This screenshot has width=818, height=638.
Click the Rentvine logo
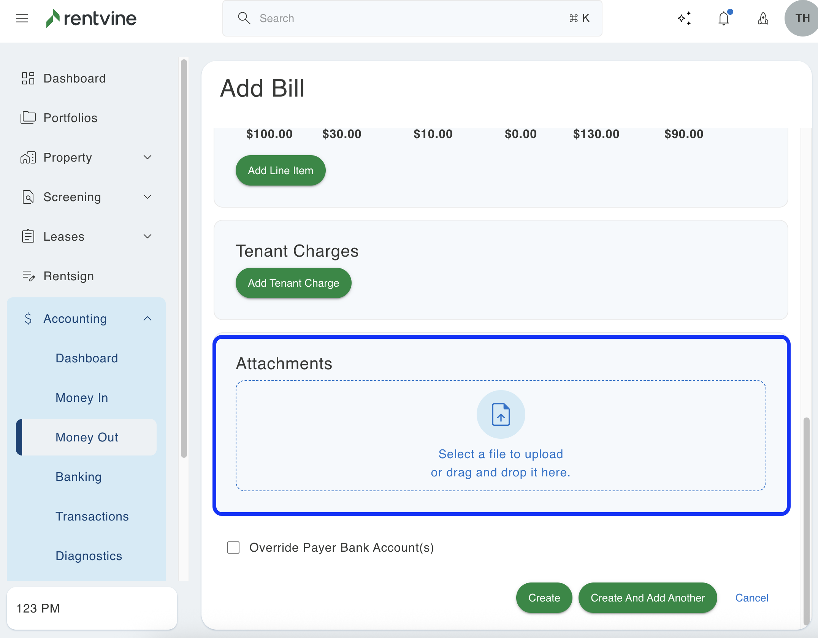pyautogui.click(x=91, y=18)
